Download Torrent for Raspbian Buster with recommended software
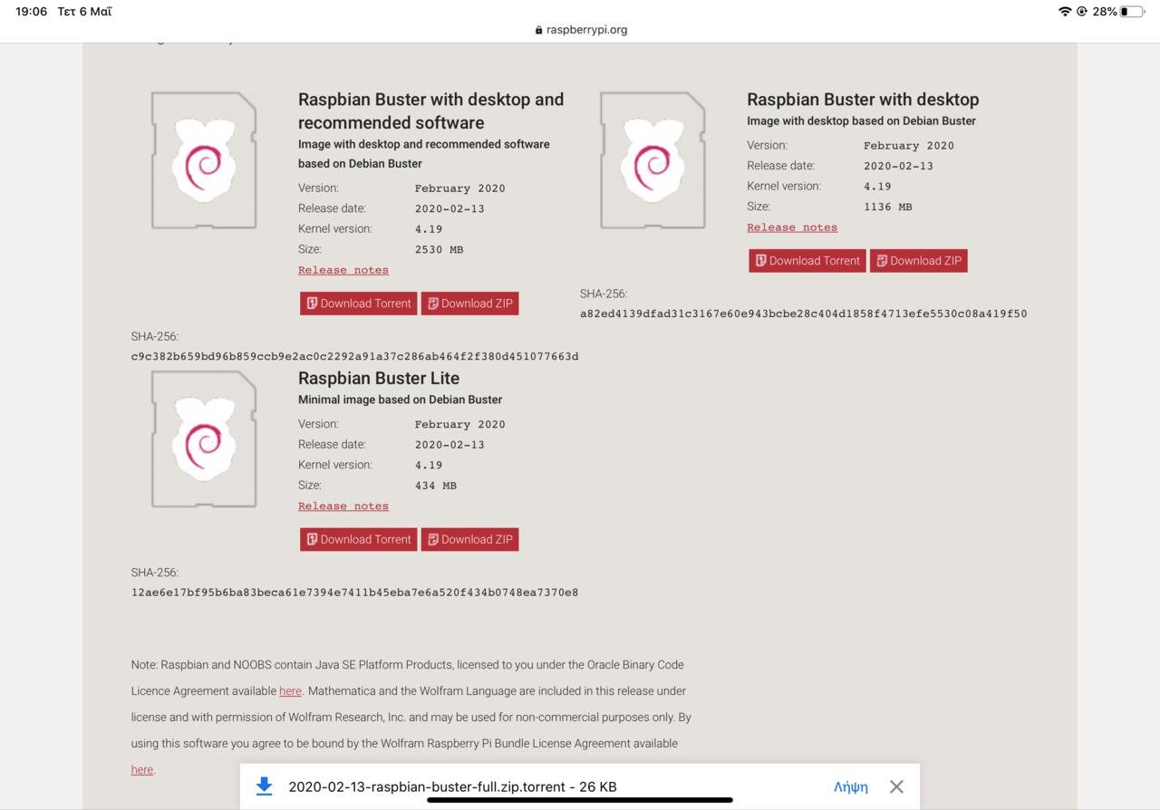 [x=358, y=304]
